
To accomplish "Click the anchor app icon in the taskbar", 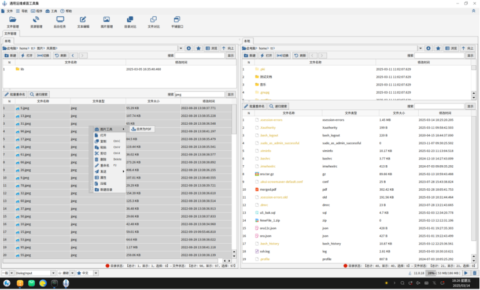I will pos(66,283).
